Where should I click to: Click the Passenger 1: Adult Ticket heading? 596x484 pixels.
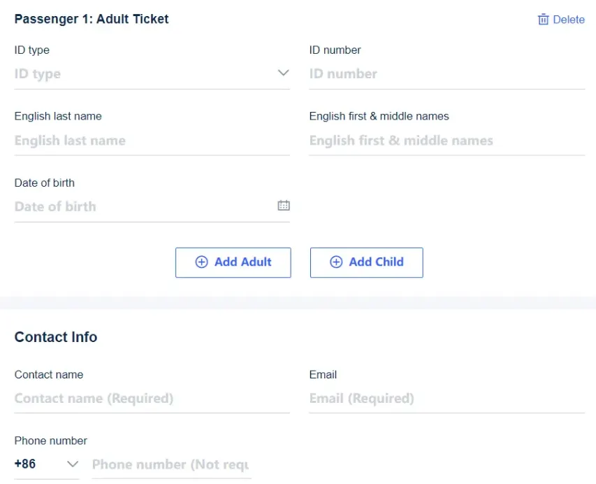click(x=92, y=19)
